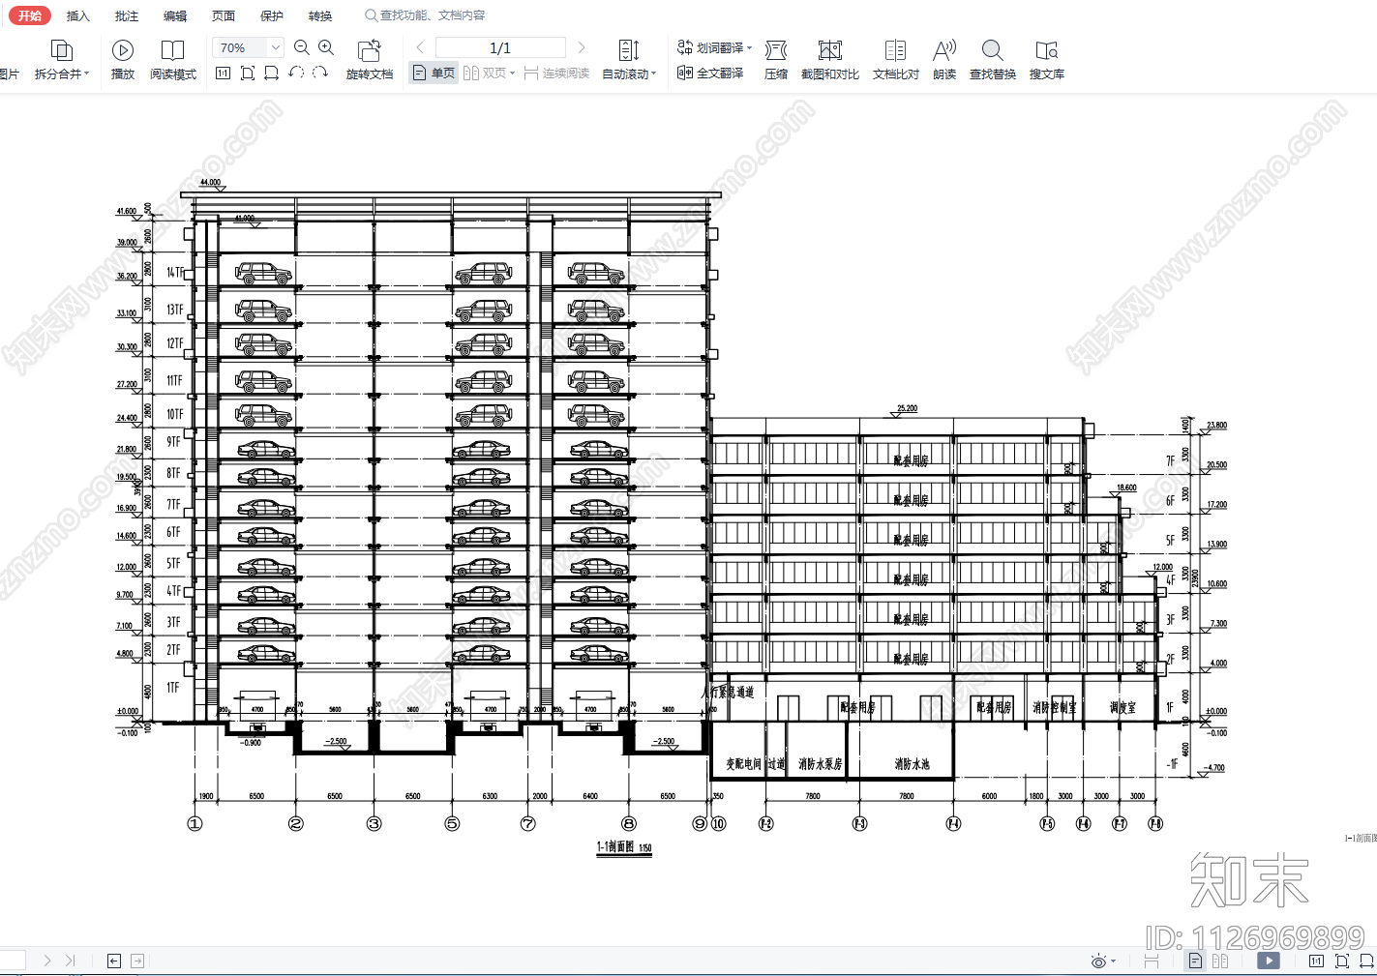Fit page in status bar
This screenshot has width=1377, height=976.
point(1341,961)
